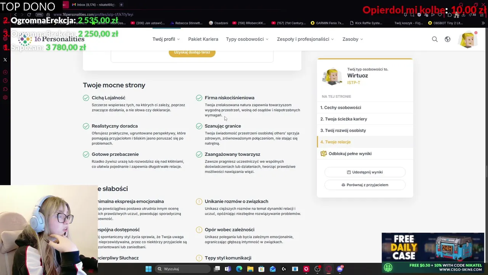
Task: Open the (157) 21st Century bookmark
Action: [x=289, y=23]
